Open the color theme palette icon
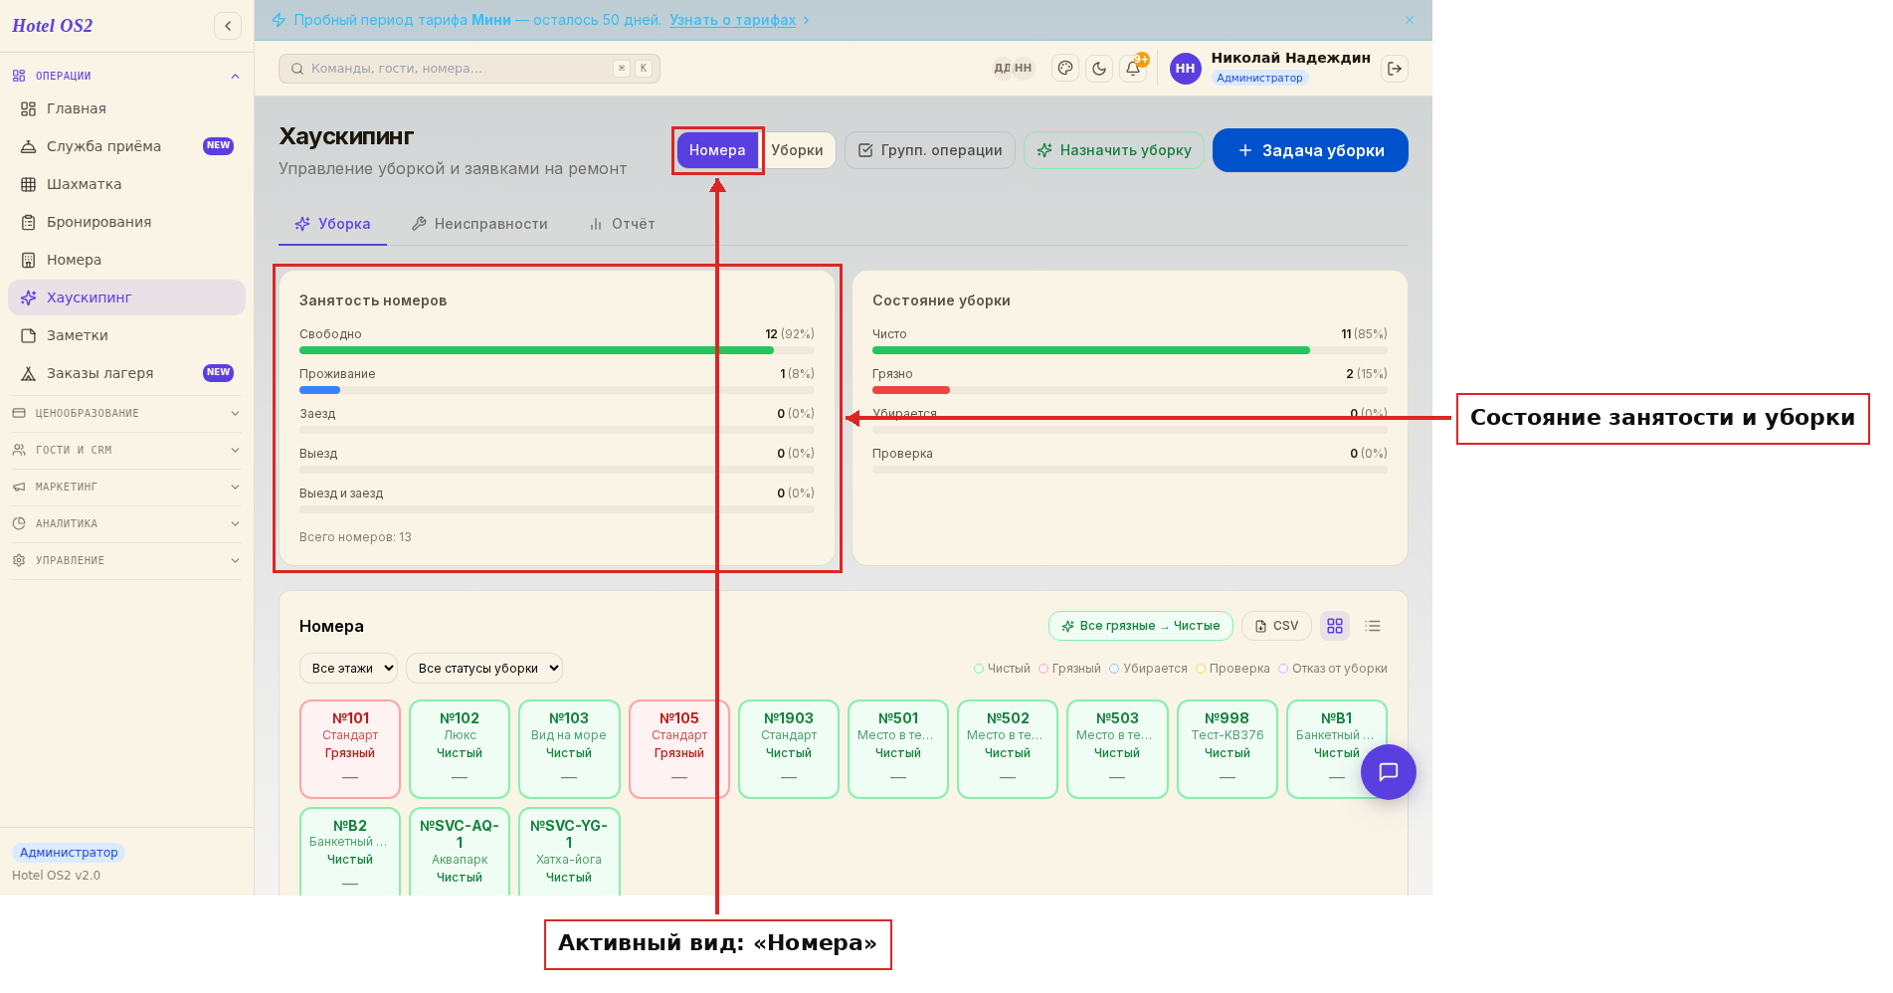The image size is (1893, 993). click(1065, 69)
